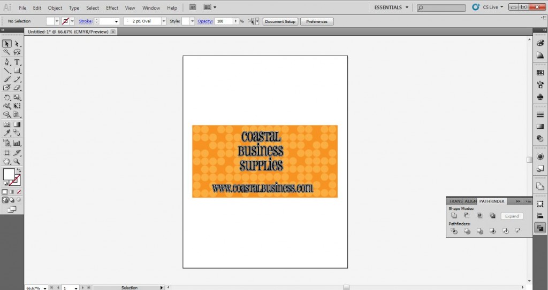The height and width of the screenshot is (290, 548).
Task: Open the Effect menu
Action: 112,7
